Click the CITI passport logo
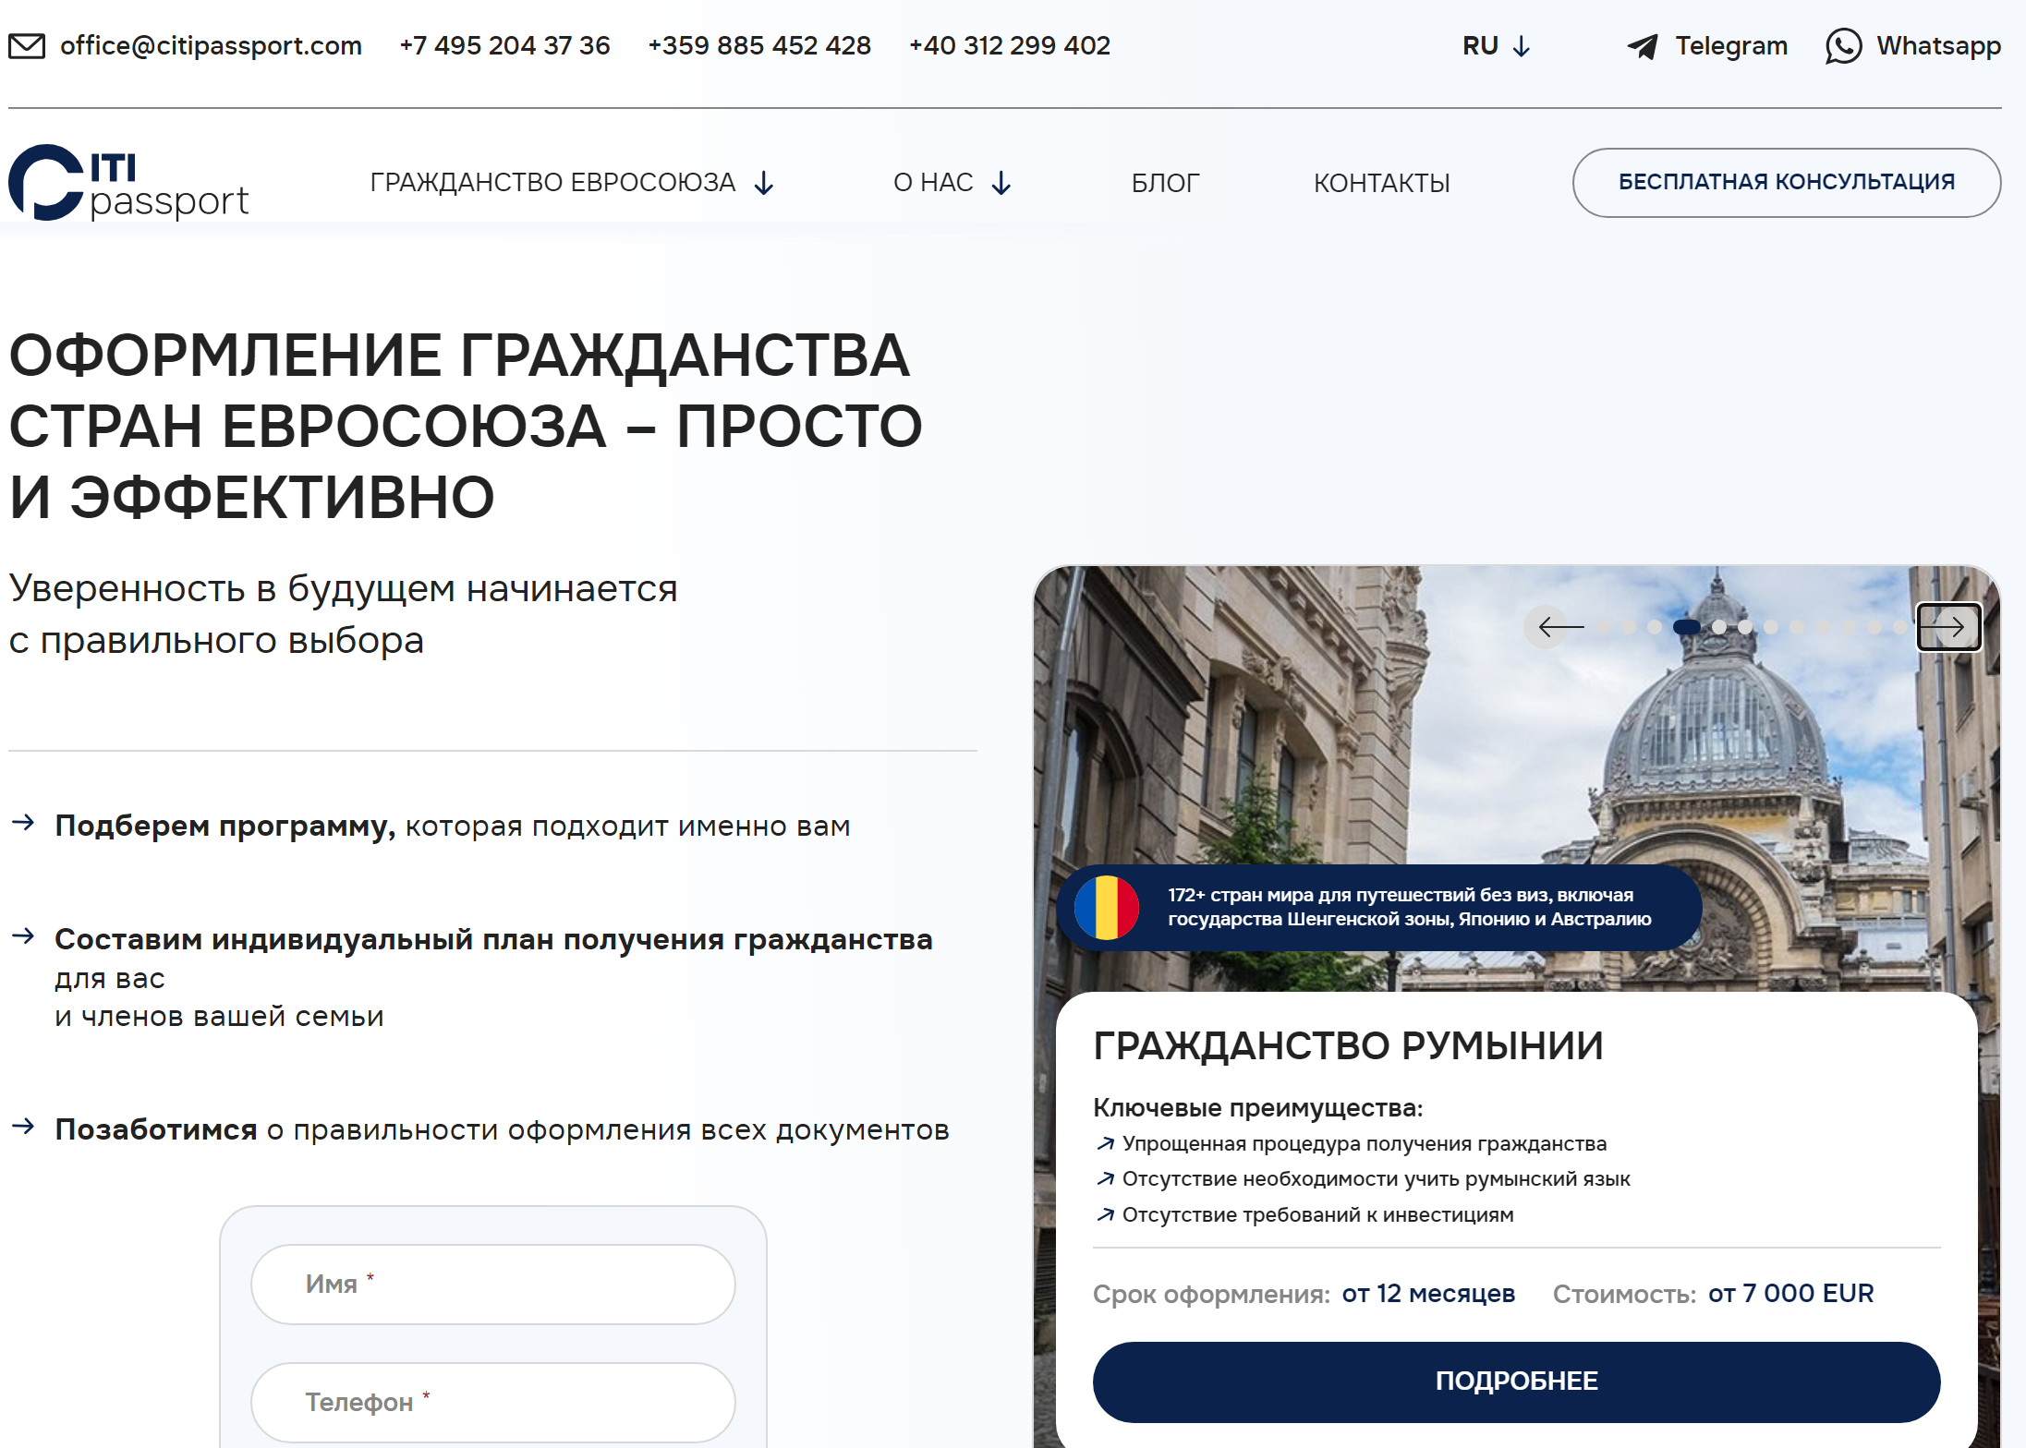Screen dimensions: 2026x1448 [128, 183]
